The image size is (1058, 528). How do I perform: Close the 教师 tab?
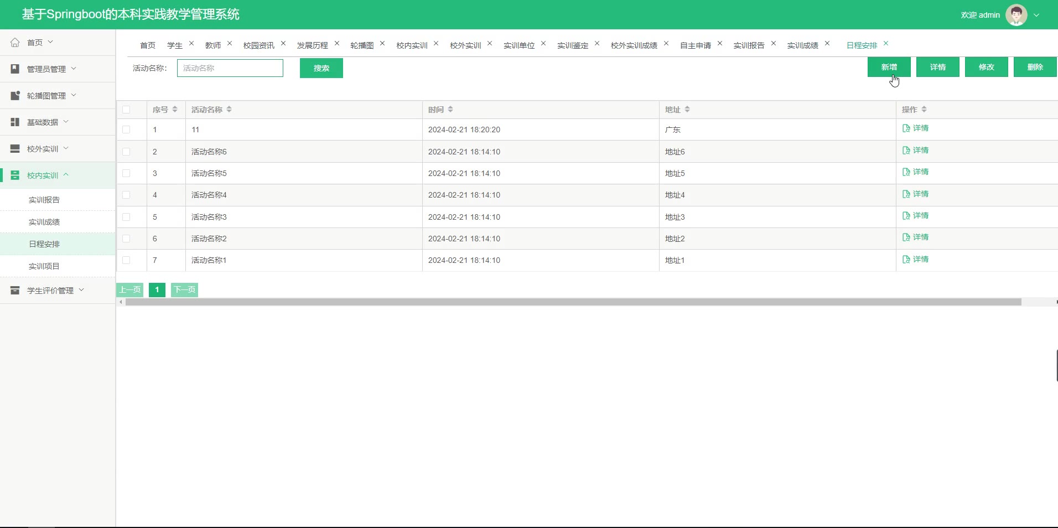tap(230, 43)
